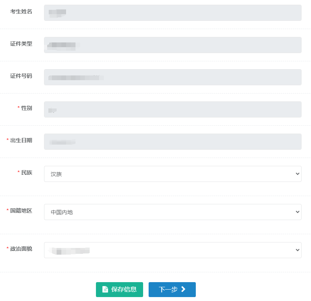Click the right chevron icon on 下一步
Screen dimensions: 311x301
click(183, 290)
